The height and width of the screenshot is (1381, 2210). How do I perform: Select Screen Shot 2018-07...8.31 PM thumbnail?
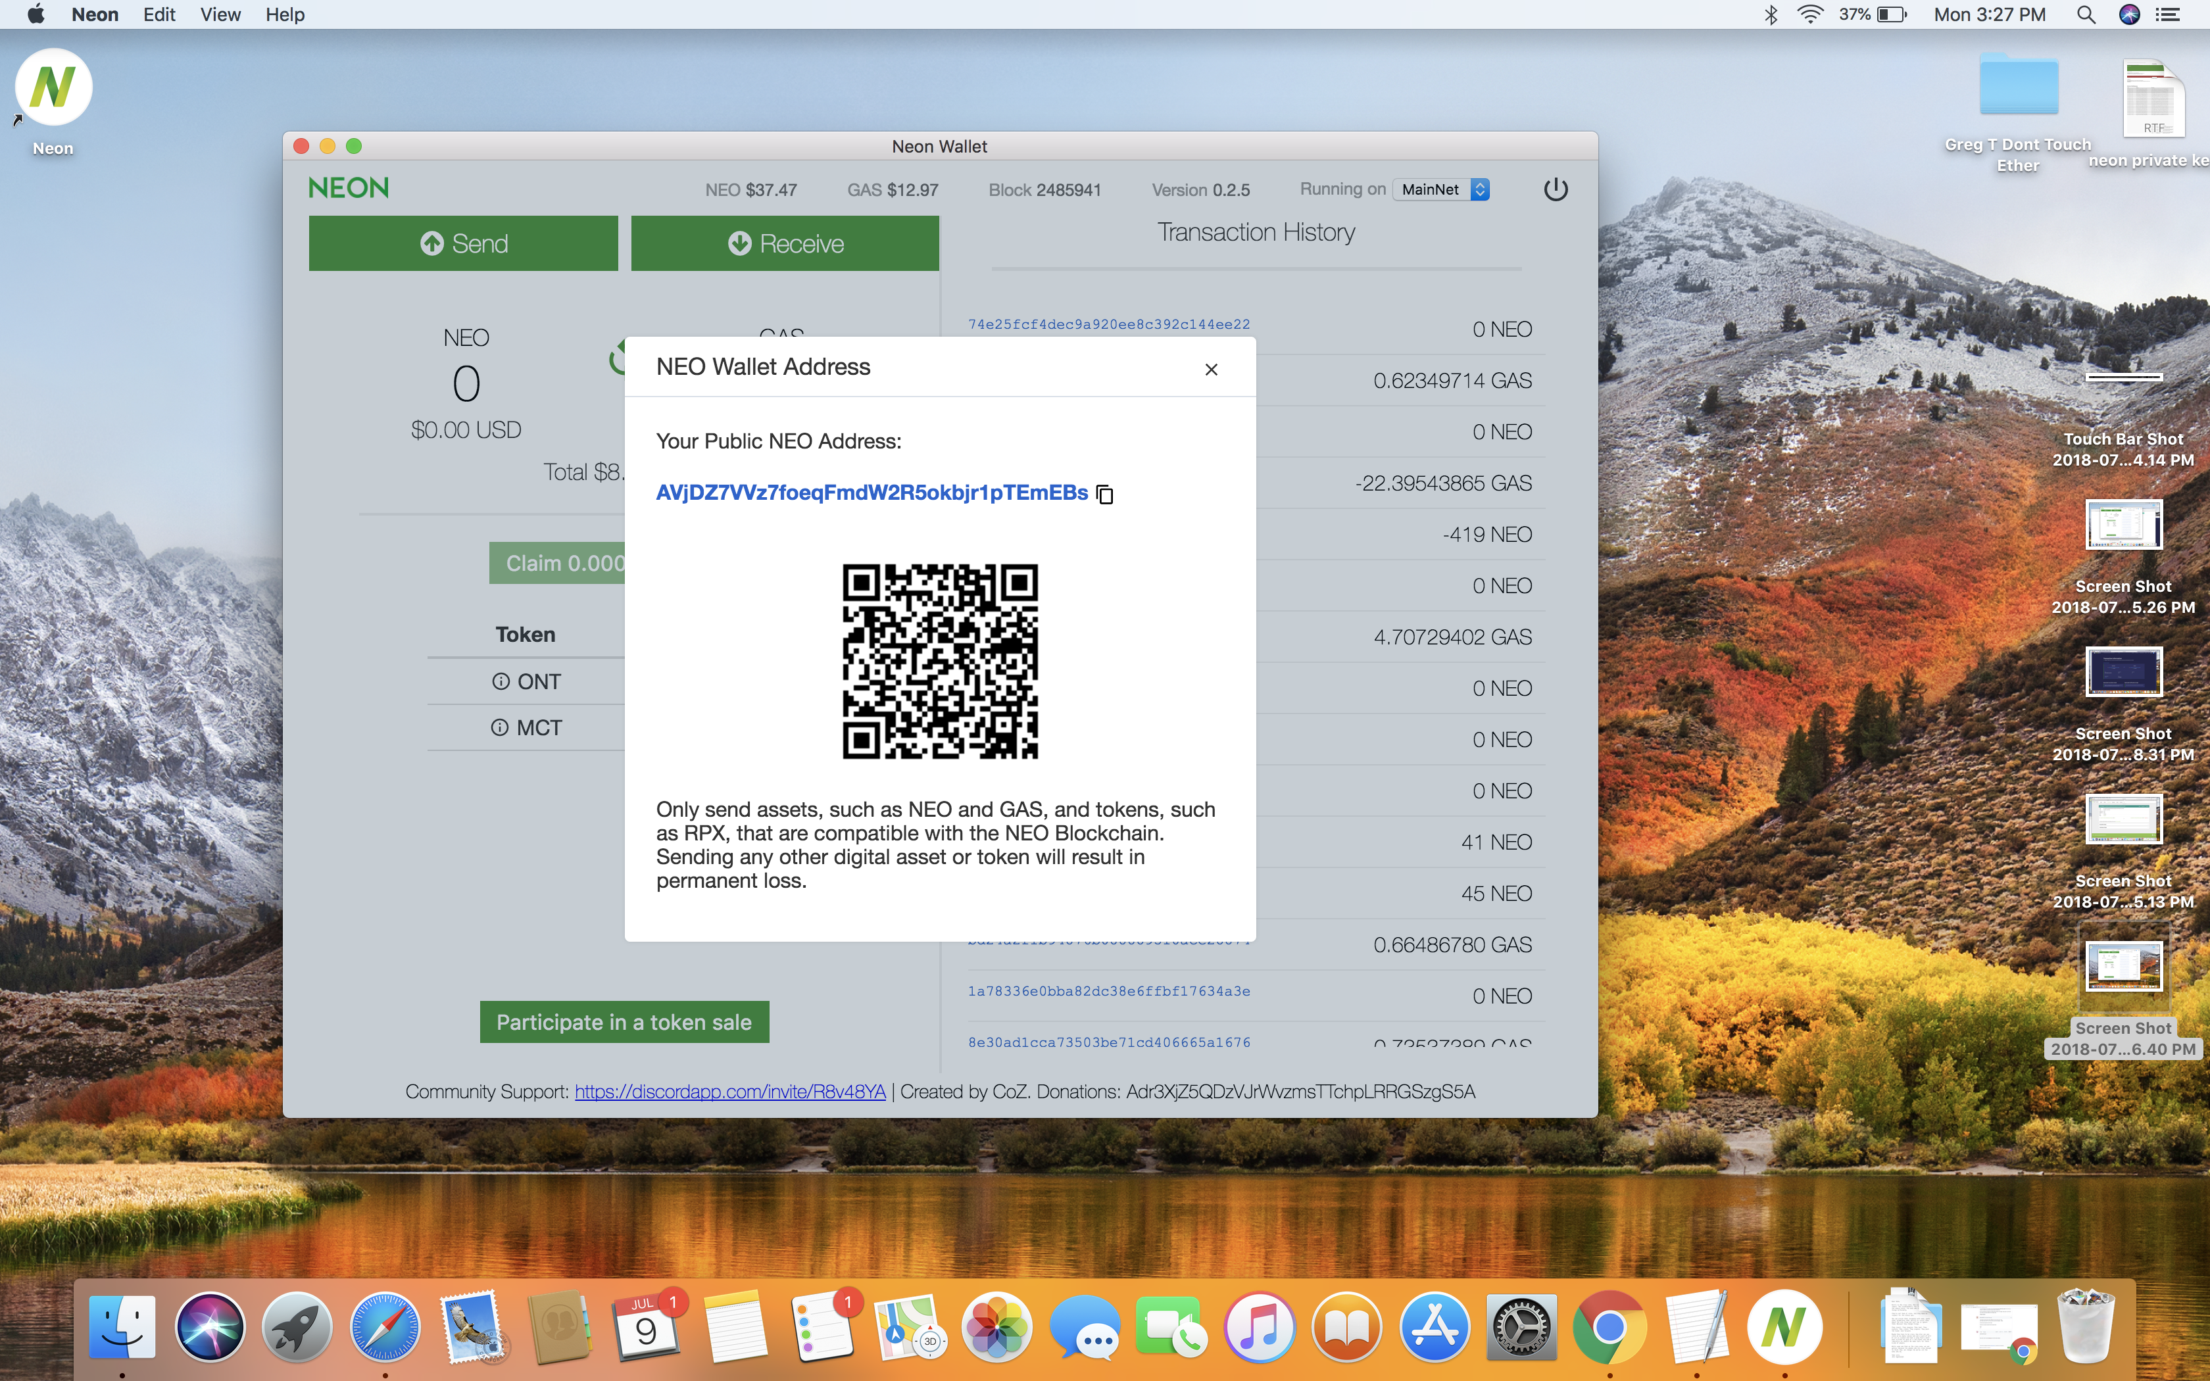tap(2123, 671)
